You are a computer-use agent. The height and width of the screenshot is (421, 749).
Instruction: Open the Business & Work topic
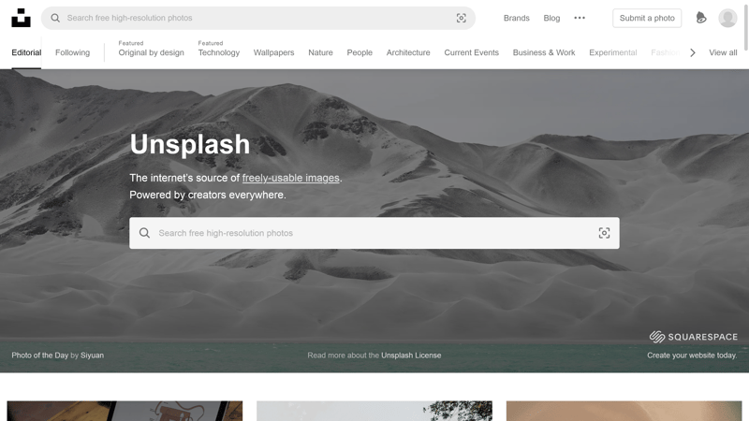(544, 52)
